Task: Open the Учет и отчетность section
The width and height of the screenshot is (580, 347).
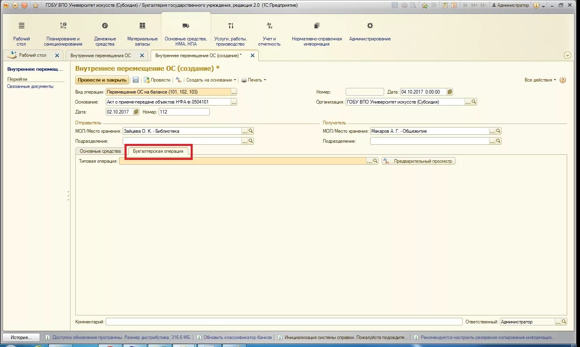Action: pos(269,34)
